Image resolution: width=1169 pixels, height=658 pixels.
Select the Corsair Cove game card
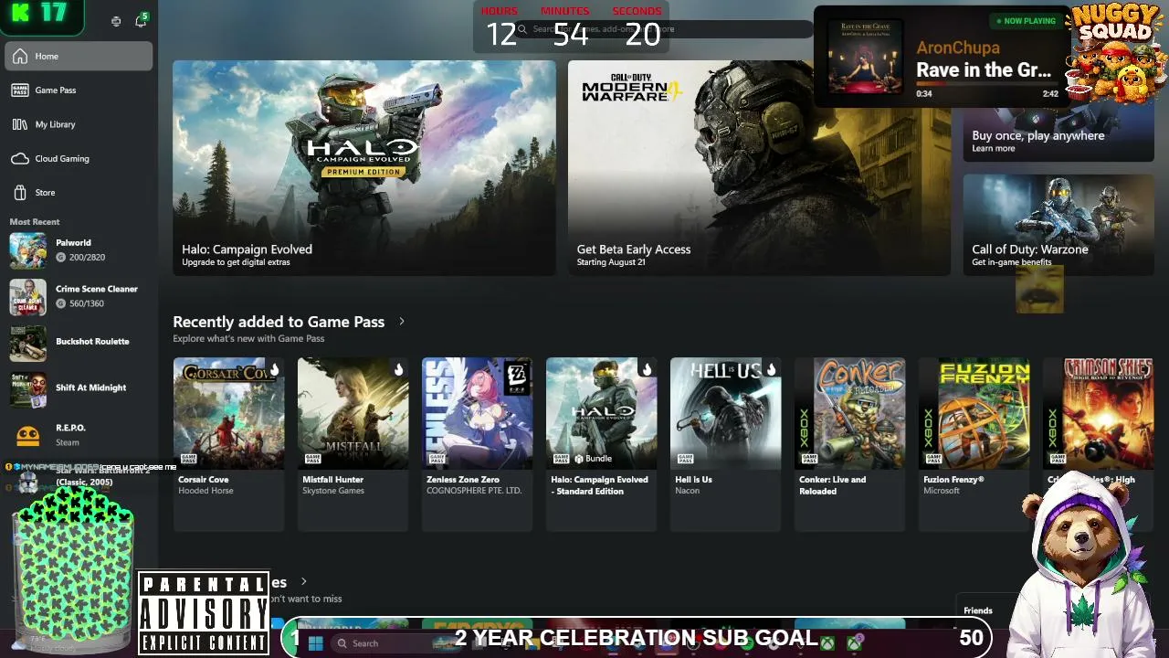point(229,443)
